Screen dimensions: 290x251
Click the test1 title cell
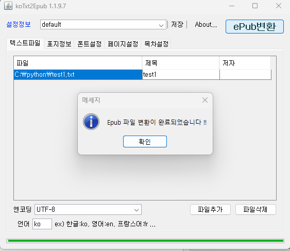pos(181,75)
